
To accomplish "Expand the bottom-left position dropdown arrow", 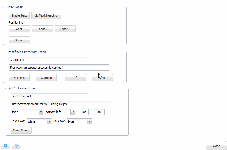I will 73,112.
